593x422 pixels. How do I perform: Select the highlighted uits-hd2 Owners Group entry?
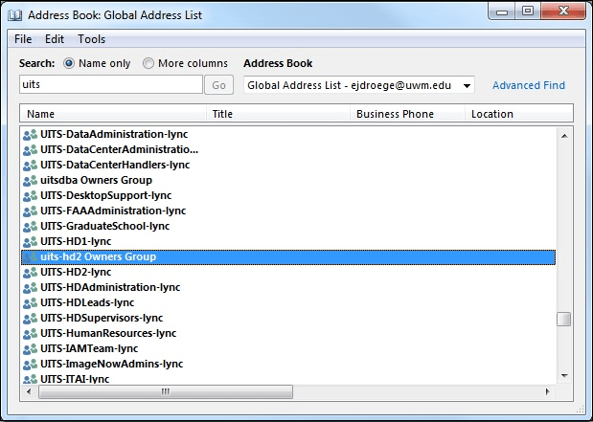tap(288, 256)
